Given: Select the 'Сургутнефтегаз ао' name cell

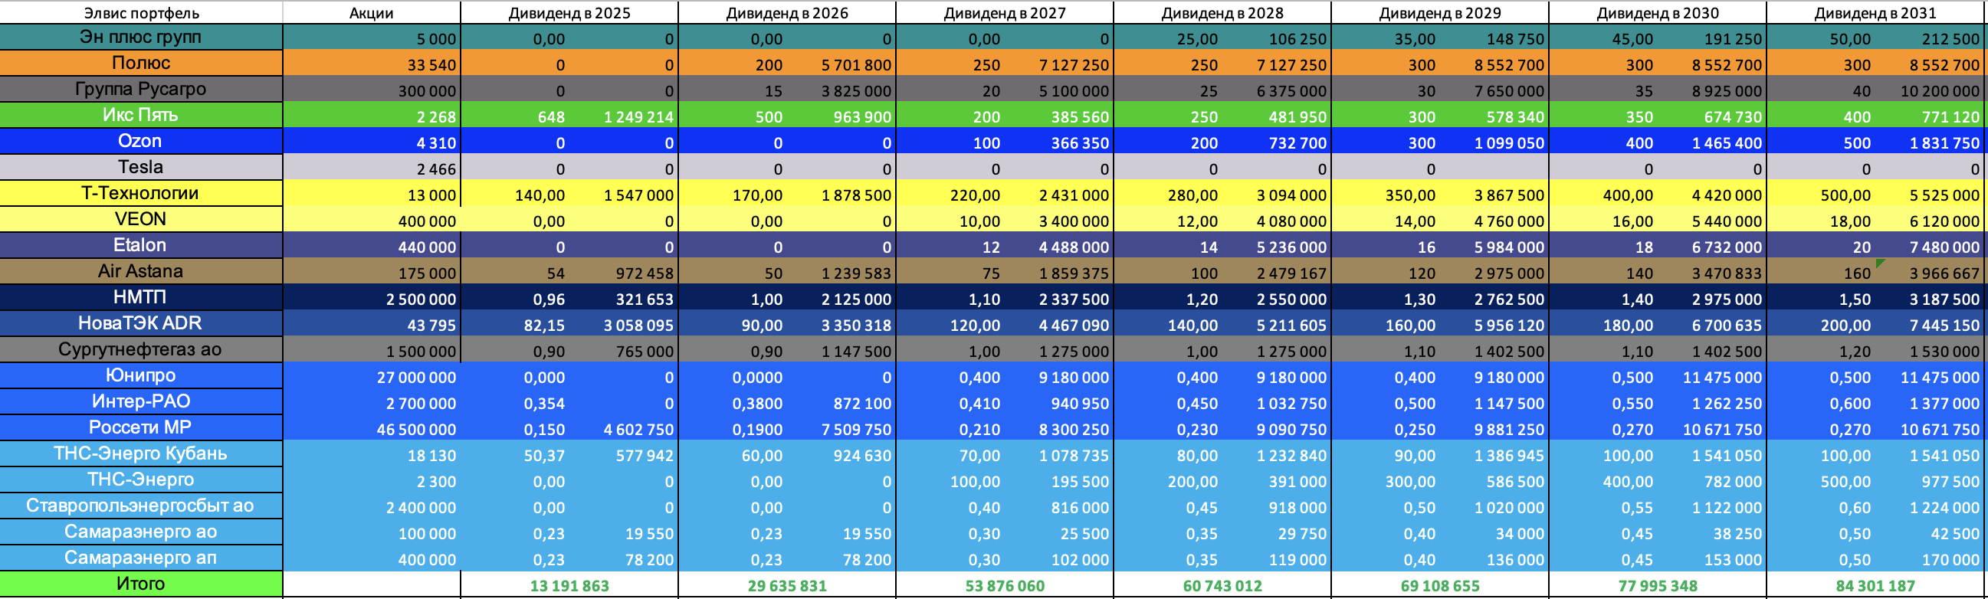Looking at the screenshot, I should 140,349.
